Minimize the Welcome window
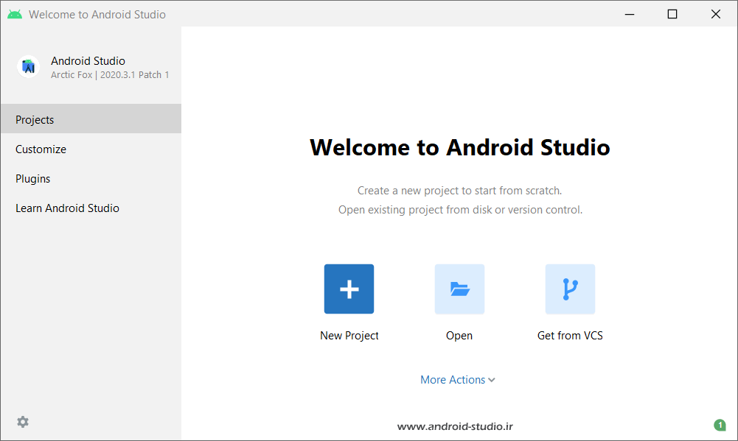Viewport: 738px width, 441px height. [x=630, y=14]
